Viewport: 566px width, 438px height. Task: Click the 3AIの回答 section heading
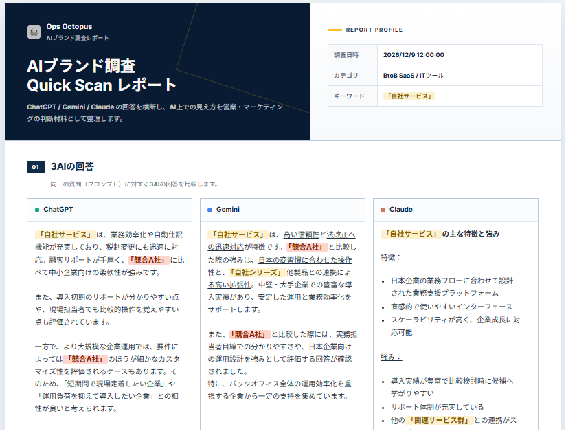click(72, 166)
